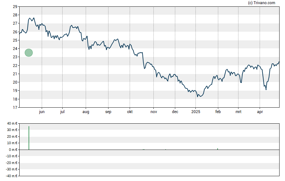Click the 'apr' month label
The height and width of the screenshot is (181, 285).
260,112
